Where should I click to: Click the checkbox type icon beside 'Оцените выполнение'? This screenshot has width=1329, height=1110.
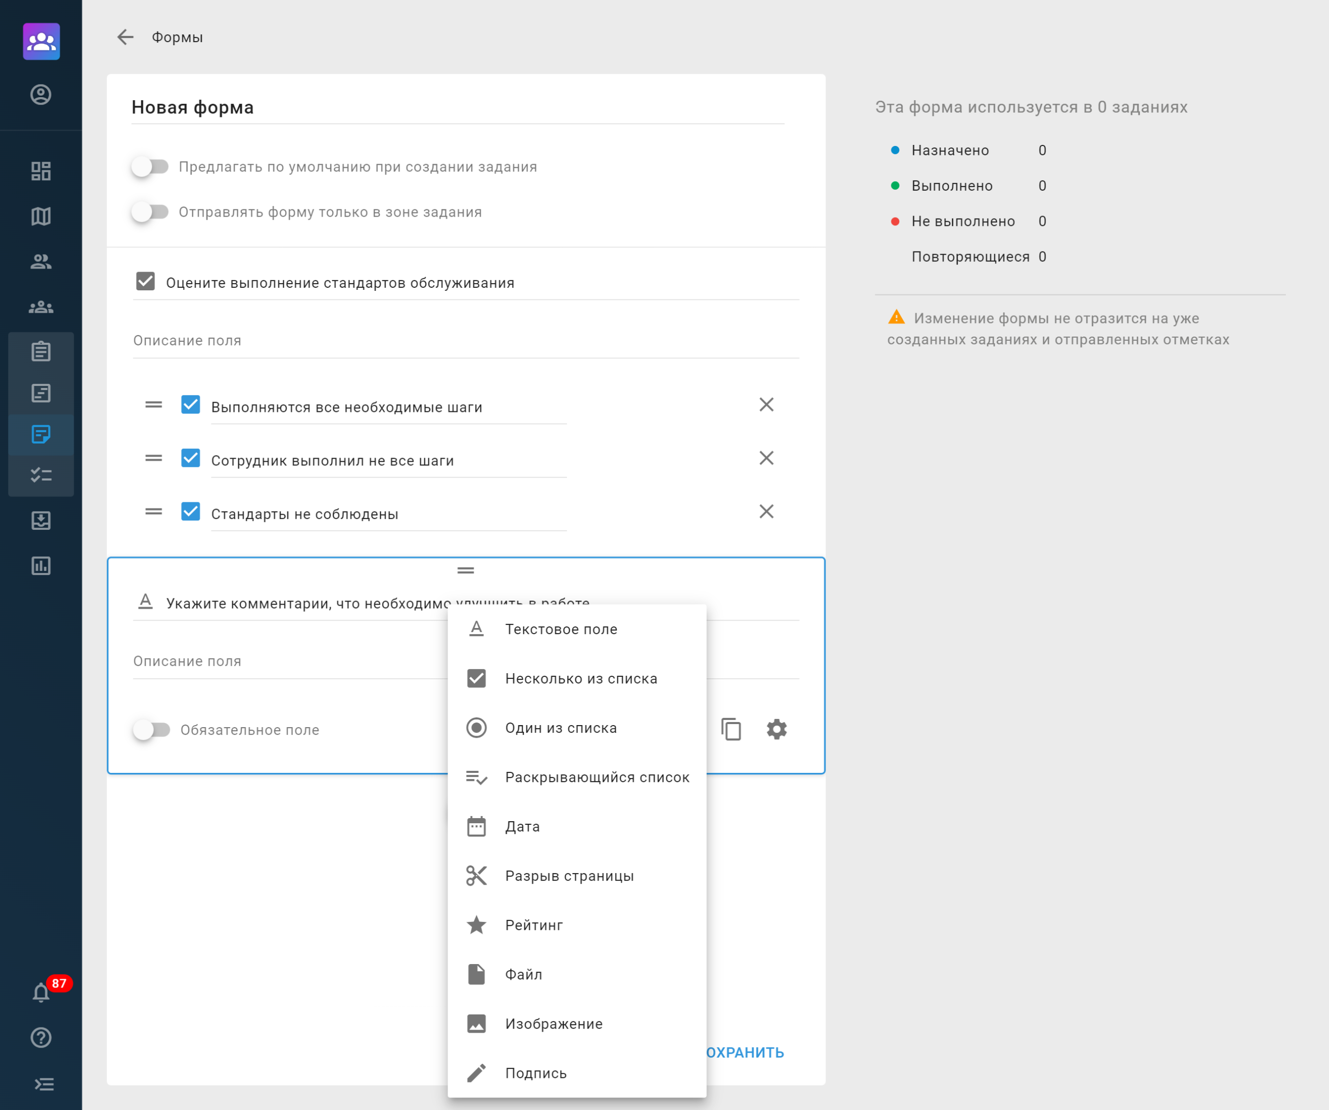(x=145, y=281)
